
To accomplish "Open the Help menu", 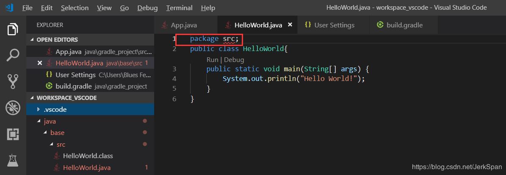I will coord(208,8).
